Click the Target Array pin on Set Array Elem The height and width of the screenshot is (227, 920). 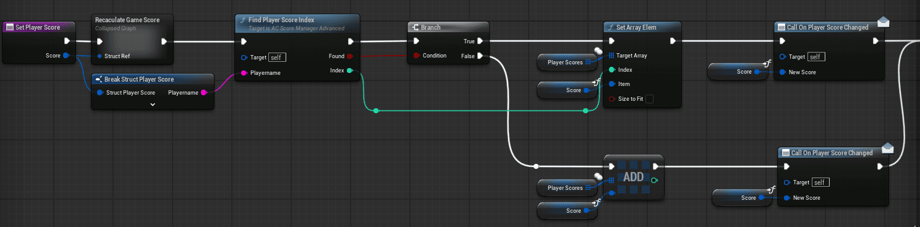tap(611, 56)
